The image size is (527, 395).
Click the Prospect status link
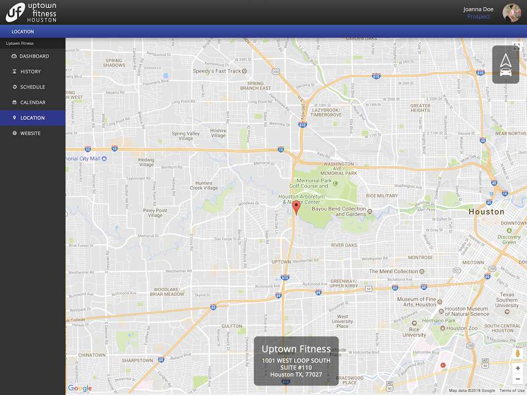click(478, 16)
